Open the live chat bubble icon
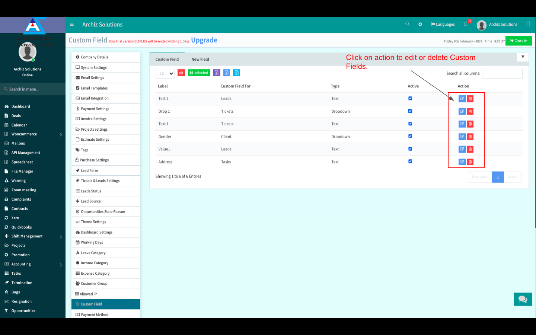Viewport: 536px width, 335px height. point(523,299)
